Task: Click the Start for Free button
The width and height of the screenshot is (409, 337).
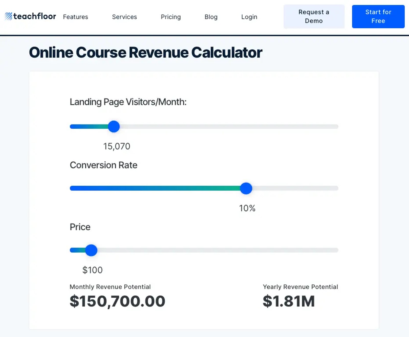Action: (x=378, y=16)
